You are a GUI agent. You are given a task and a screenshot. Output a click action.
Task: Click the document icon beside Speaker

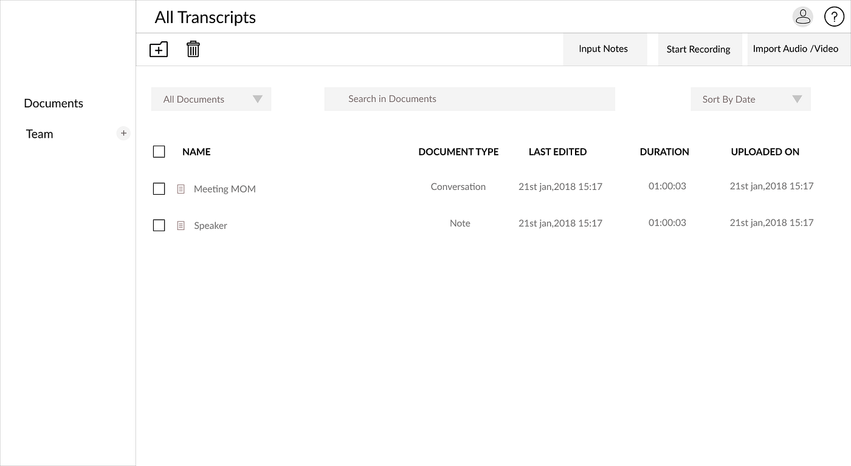point(181,225)
